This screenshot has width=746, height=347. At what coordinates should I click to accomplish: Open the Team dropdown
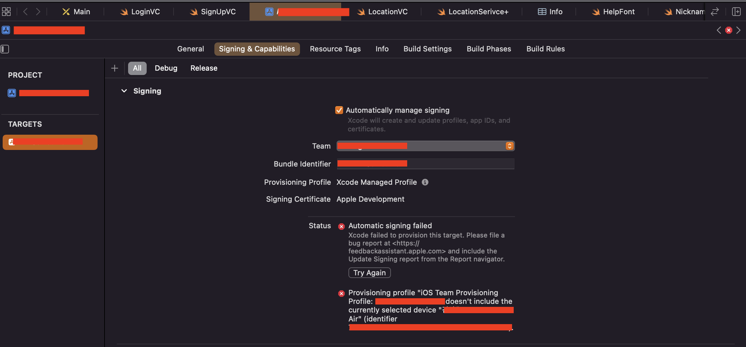click(x=426, y=146)
